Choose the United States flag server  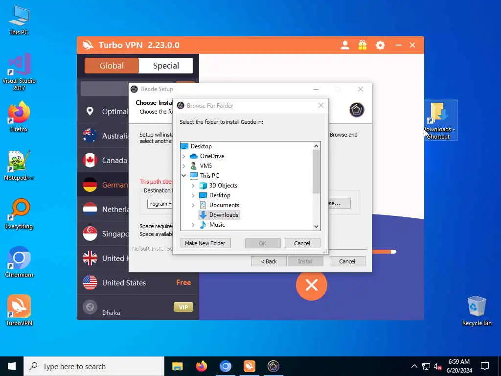click(x=90, y=282)
